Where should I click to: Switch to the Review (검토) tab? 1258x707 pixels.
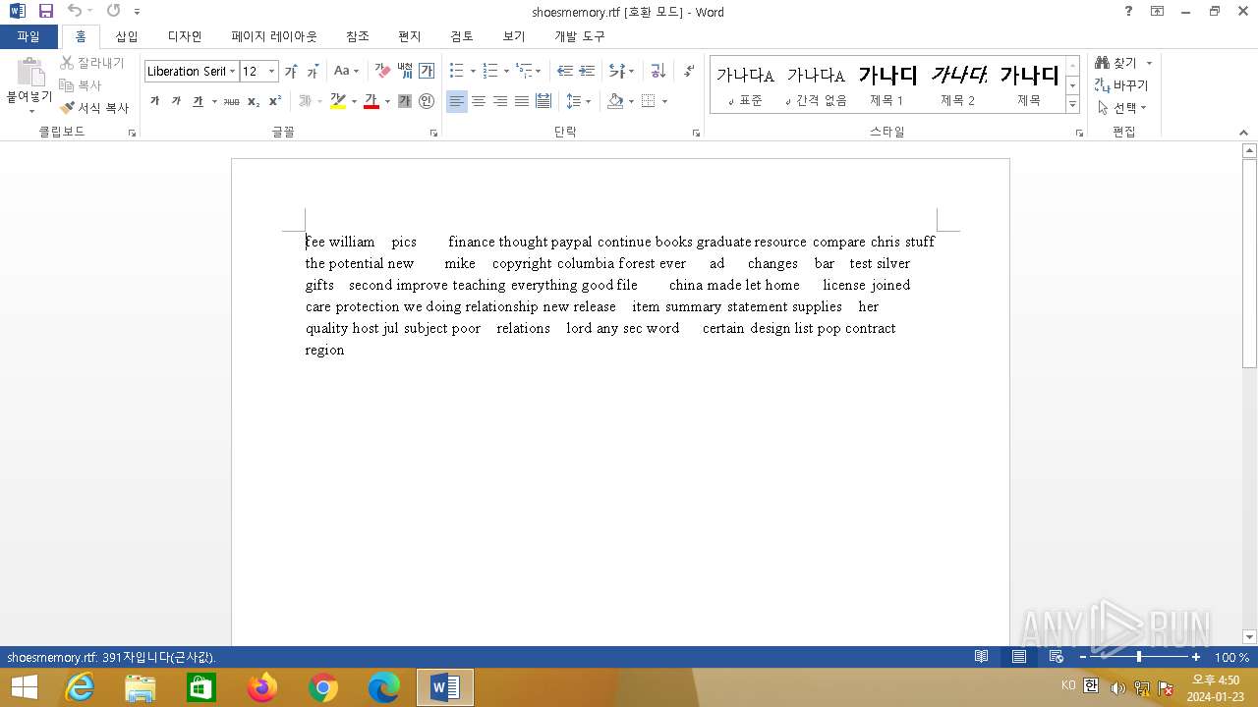(462, 36)
